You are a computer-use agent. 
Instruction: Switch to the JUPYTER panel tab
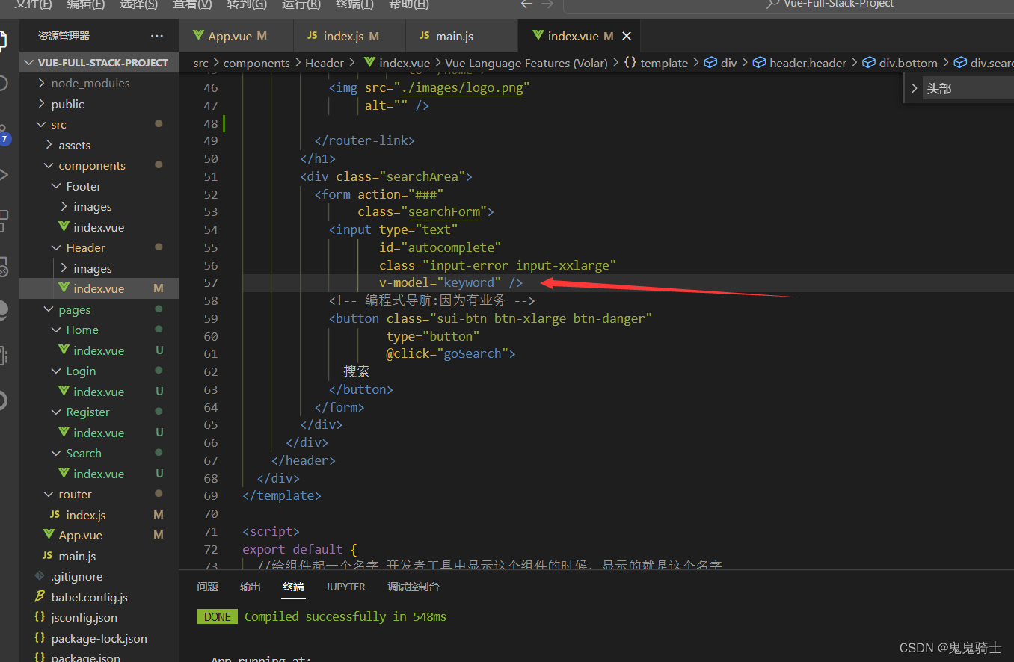click(x=345, y=587)
